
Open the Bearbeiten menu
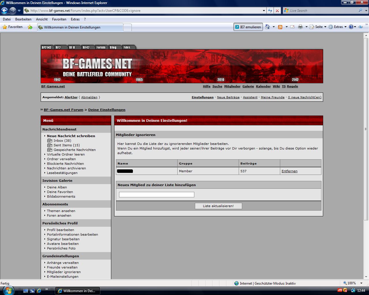[x=23, y=19]
